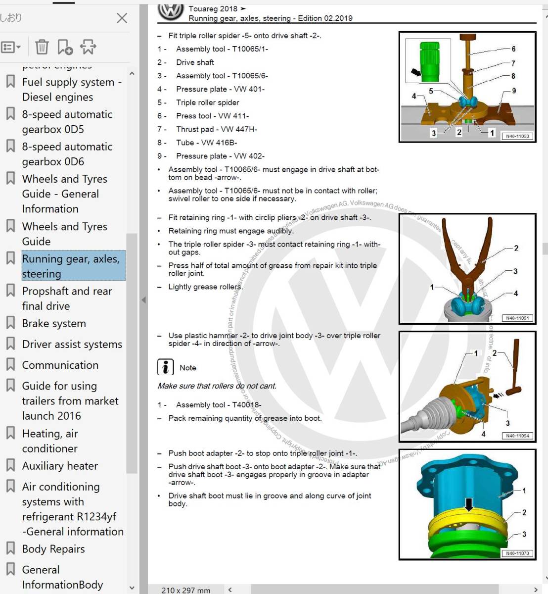Delete selected bookmark with trash icon
This screenshot has height=594, width=548.
pos(42,47)
